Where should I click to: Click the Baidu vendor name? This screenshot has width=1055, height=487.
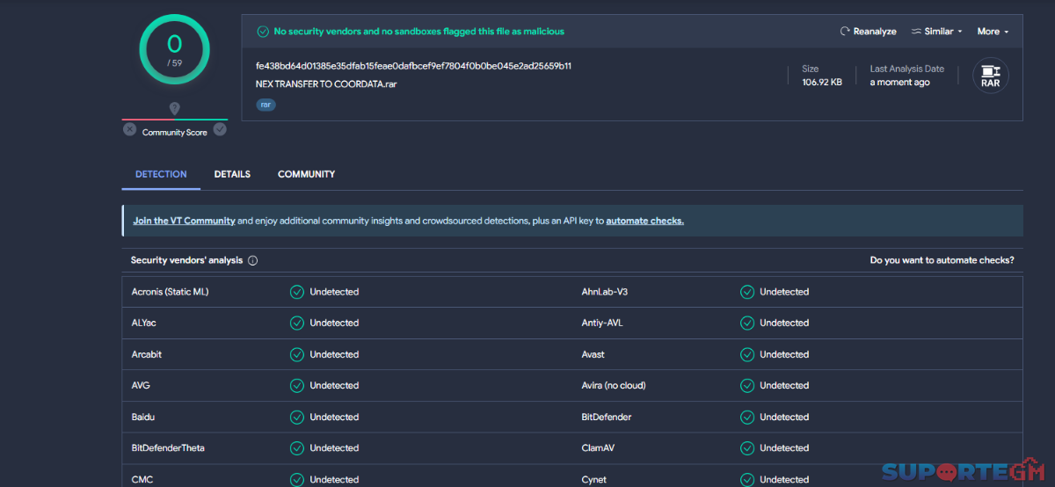pos(143,417)
